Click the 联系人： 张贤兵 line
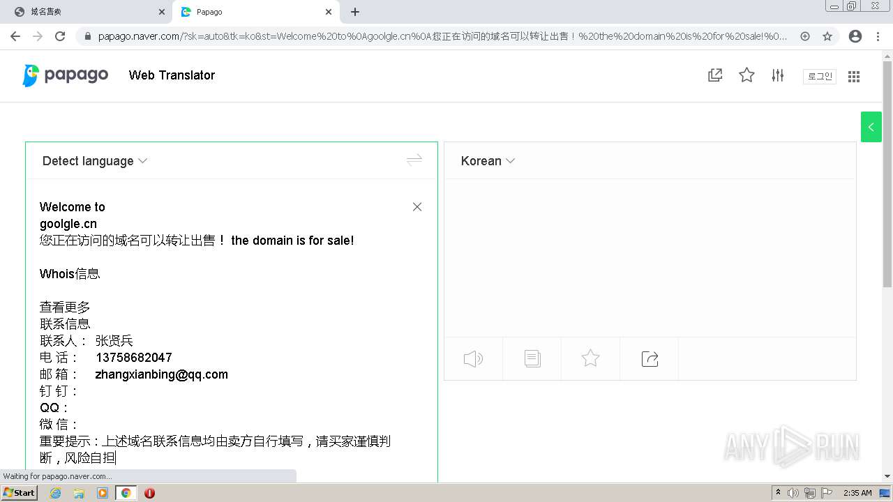Viewport: 893px width, 502px height. [x=87, y=341]
